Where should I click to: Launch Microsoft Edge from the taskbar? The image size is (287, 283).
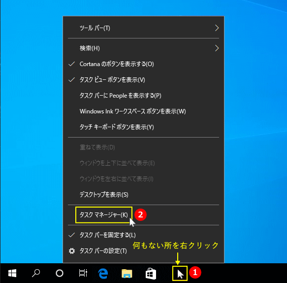(x=103, y=274)
